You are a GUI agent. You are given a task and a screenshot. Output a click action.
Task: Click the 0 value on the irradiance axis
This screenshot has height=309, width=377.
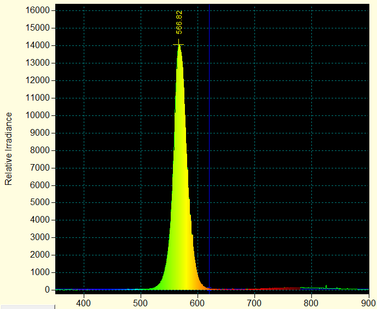(x=48, y=290)
